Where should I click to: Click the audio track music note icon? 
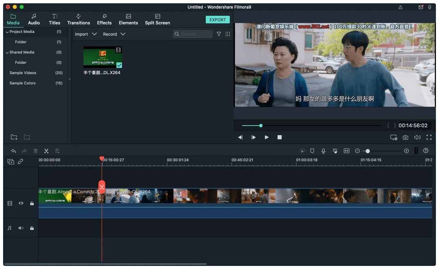pyautogui.click(x=10, y=228)
